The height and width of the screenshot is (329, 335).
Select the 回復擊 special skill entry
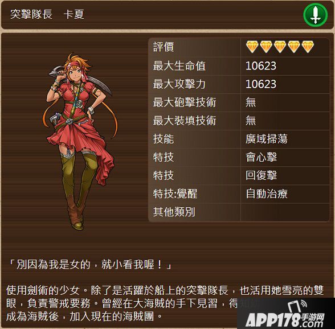(x=262, y=175)
